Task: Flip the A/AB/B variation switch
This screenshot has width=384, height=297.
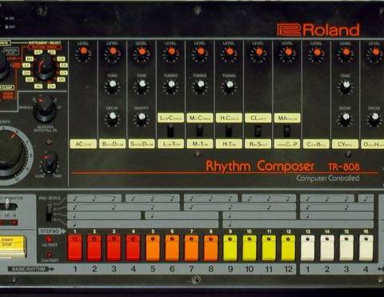Action: [x=8, y=206]
